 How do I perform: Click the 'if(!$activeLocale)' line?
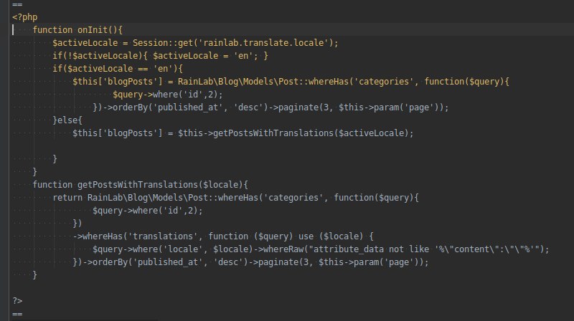coord(160,56)
